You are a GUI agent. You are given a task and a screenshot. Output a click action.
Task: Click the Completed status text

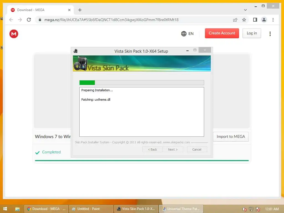coord(51,152)
